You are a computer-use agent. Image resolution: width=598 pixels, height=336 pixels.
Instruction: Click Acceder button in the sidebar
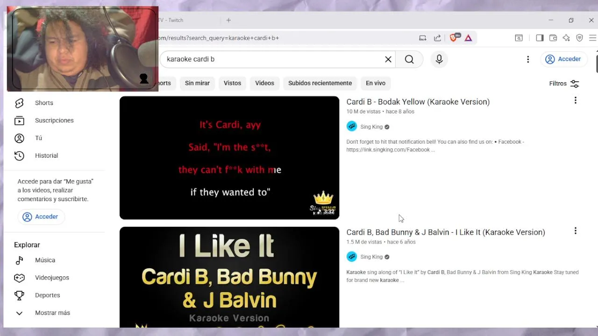tap(41, 217)
